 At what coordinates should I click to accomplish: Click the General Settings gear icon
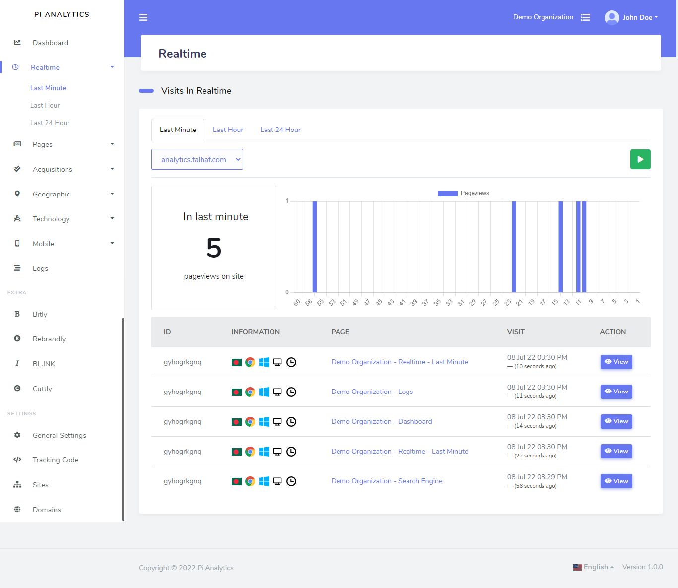17,435
